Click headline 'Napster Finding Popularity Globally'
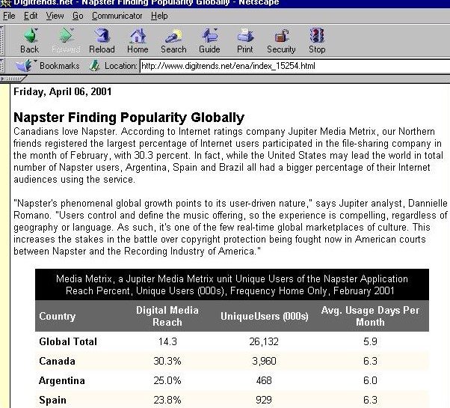Screen dimensions: 450x408 (129, 118)
